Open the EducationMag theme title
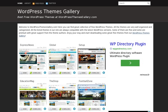This screenshot has height=112, width=168. (27, 81)
